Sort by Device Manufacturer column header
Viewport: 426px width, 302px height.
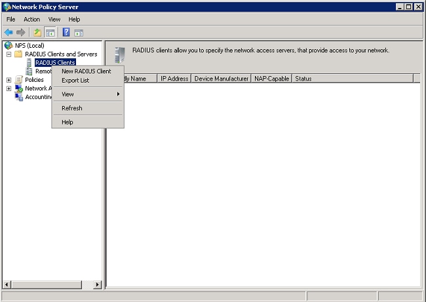221,79
